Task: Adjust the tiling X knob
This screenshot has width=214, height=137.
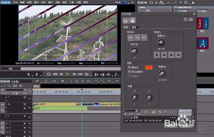Action: point(135,97)
